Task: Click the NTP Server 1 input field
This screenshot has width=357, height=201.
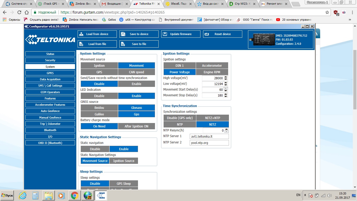Action: click(209, 136)
